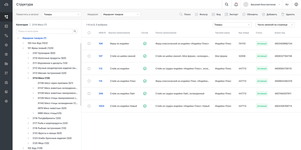301x150 pixels.
Task: Click the Поиск в категории input field
Action: click(44, 31)
